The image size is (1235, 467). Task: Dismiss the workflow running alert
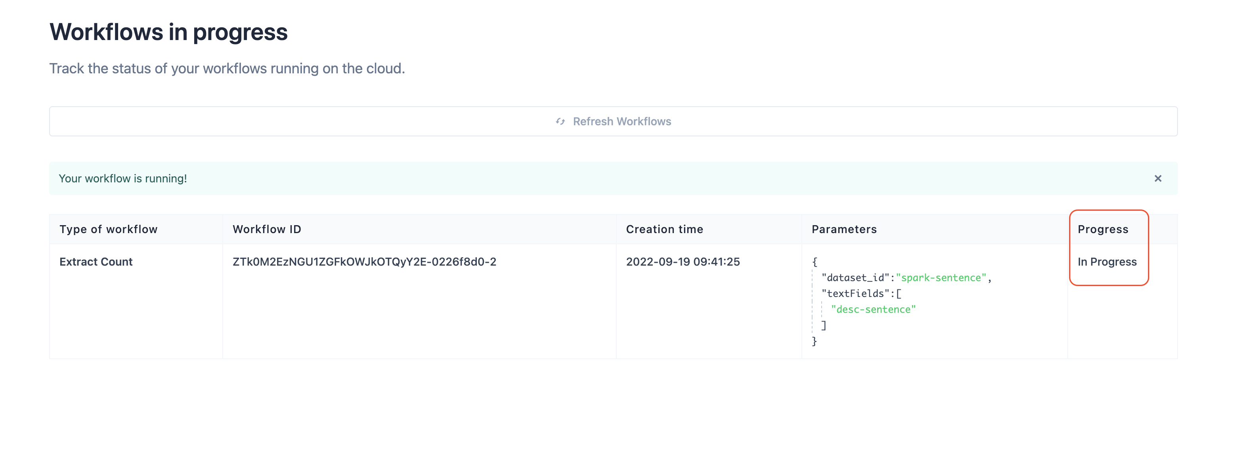coord(1157,178)
